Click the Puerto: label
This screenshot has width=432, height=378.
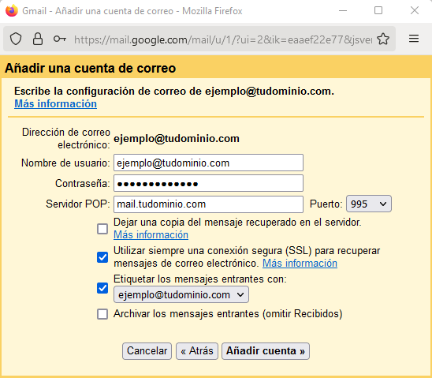(x=326, y=204)
